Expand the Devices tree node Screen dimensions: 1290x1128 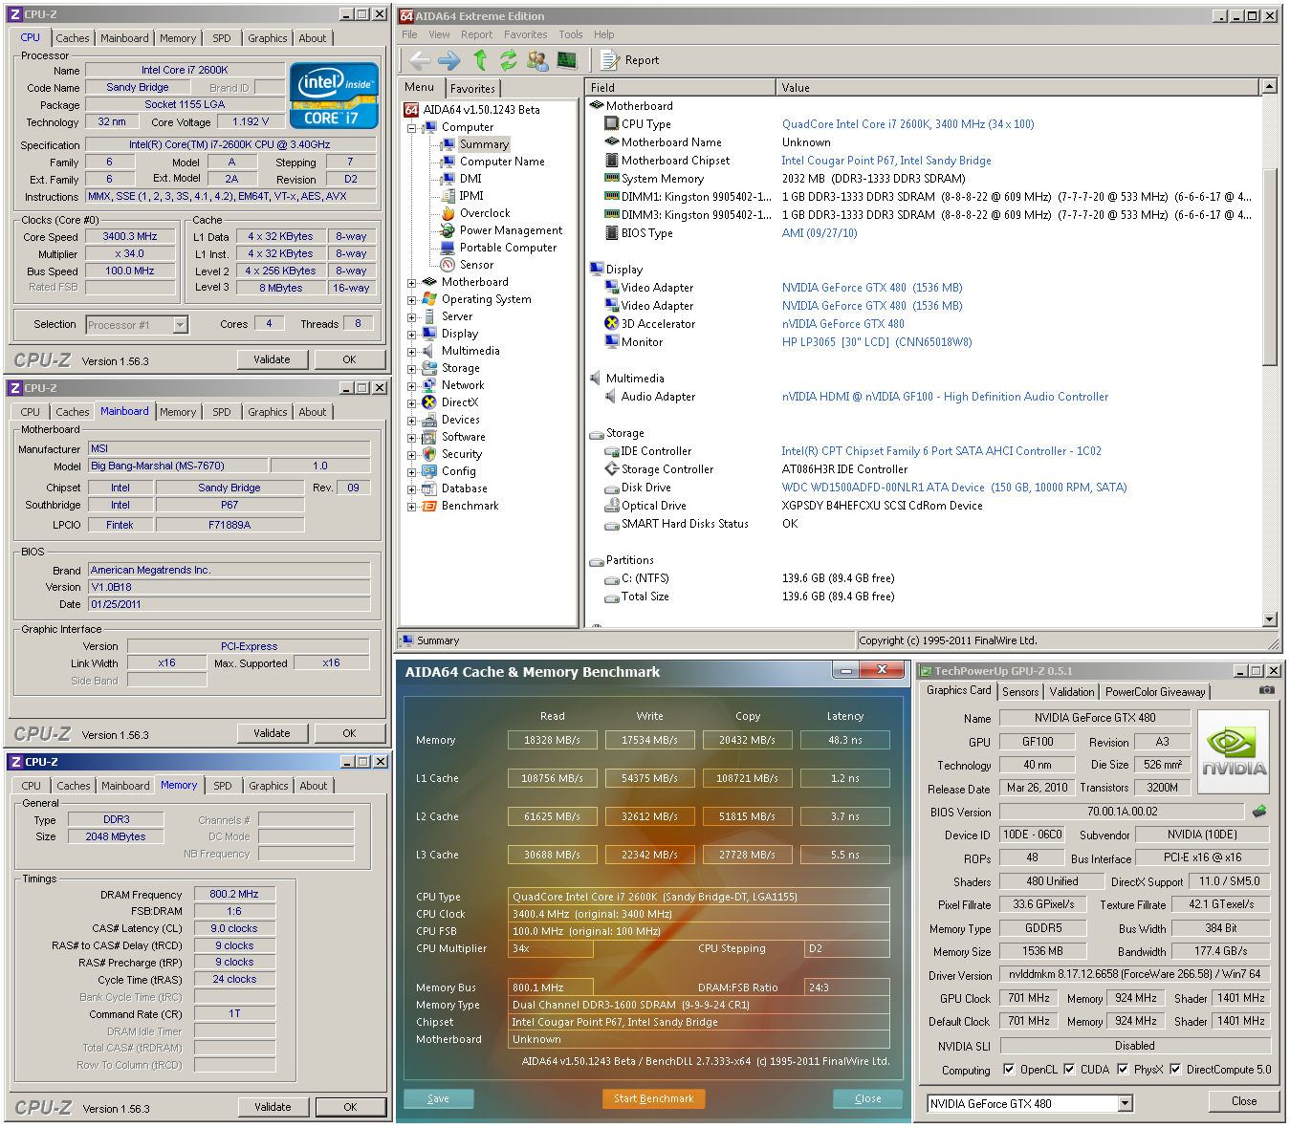(412, 420)
